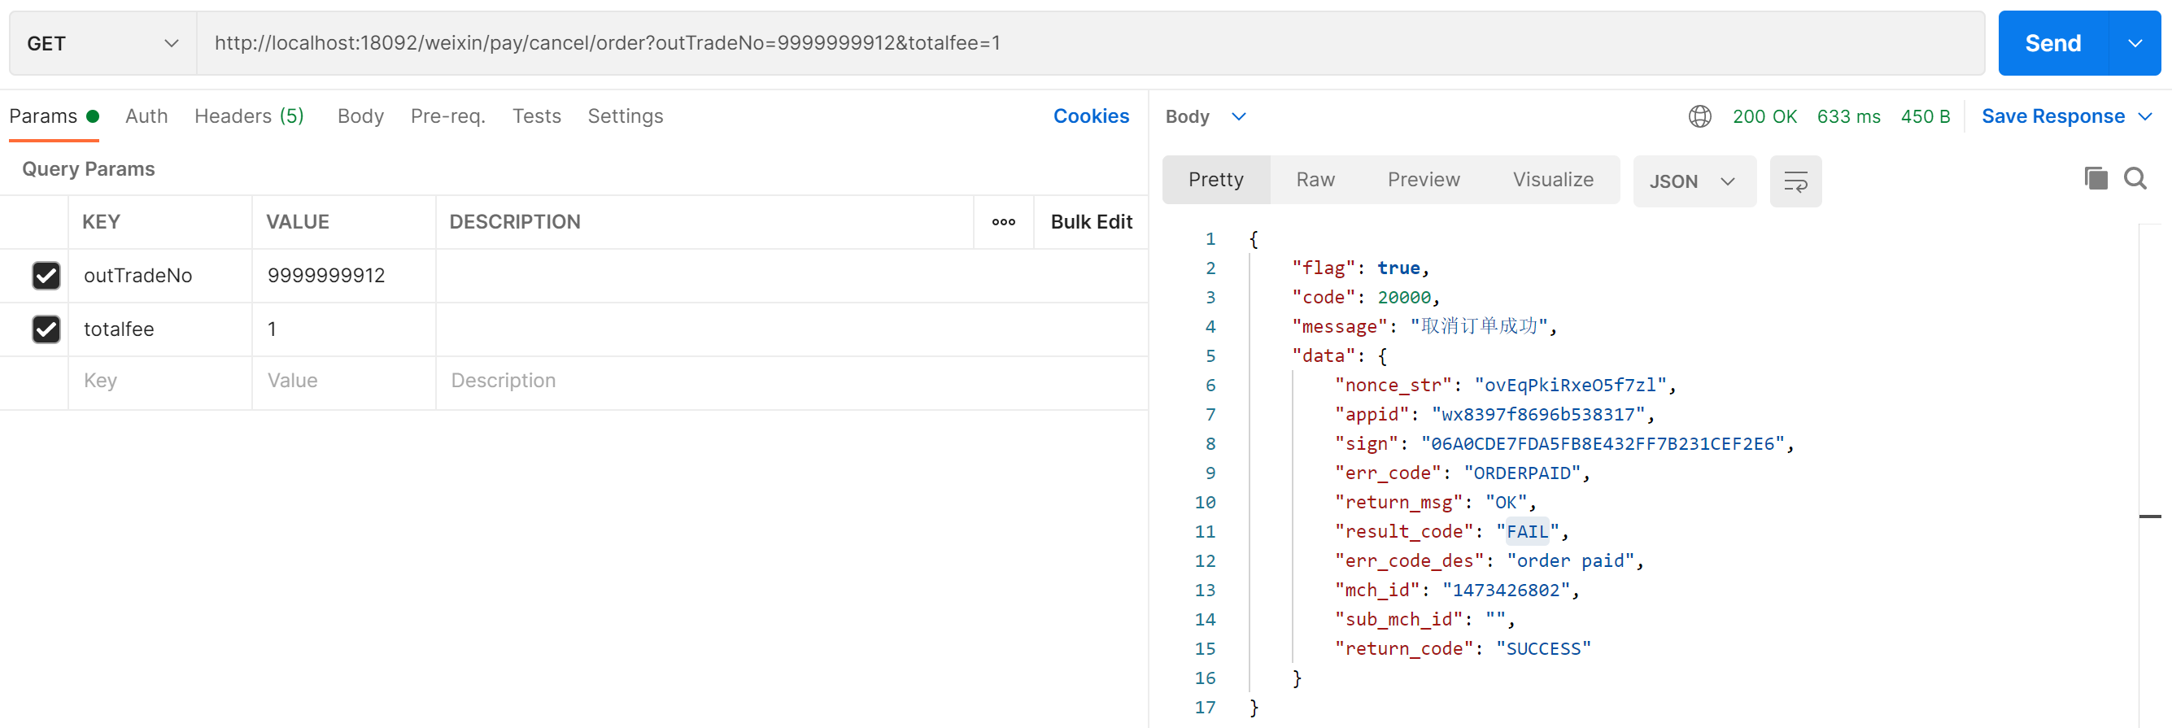This screenshot has width=2172, height=728.
Task: Click the code value 20000
Action: [1404, 298]
